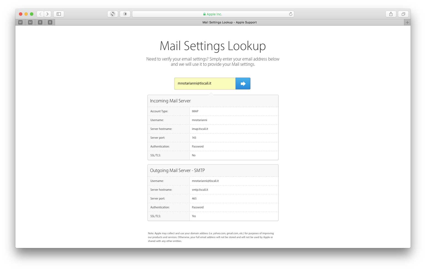Select the 'smtp.tiscali.it' hostname value
This screenshot has width=426, height=270.
[200, 190]
